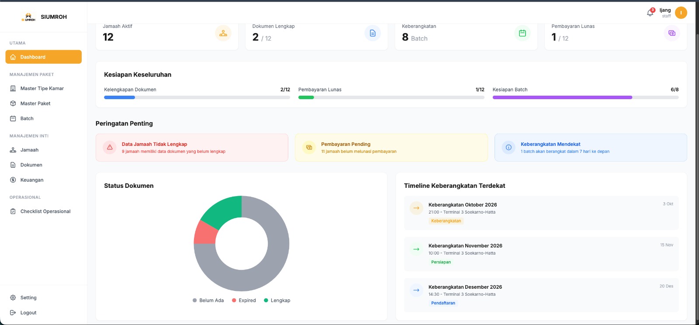699x325 pixels.
Task: Click the red warning triangle icon
Action: [110, 147]
